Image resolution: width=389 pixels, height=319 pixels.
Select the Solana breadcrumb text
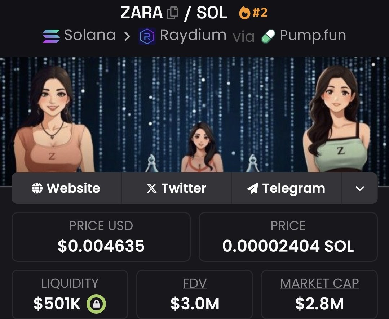tap(90, 35)
